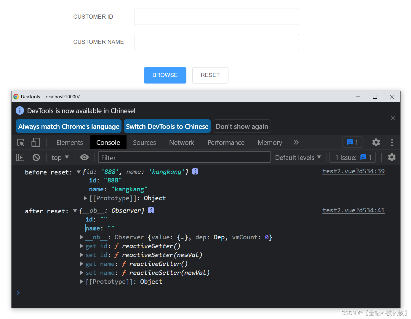Image resolution: width=411 pixels, height=319 pixels.
Task: Toggle the device emulation toolbar
Action: click(x=36, y=142)
